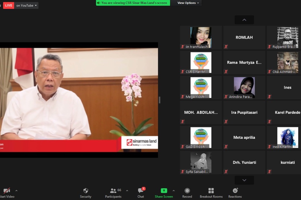Start recording with the Record icon
The height and width of the screenshot is (200, 301).
point(187,191)
